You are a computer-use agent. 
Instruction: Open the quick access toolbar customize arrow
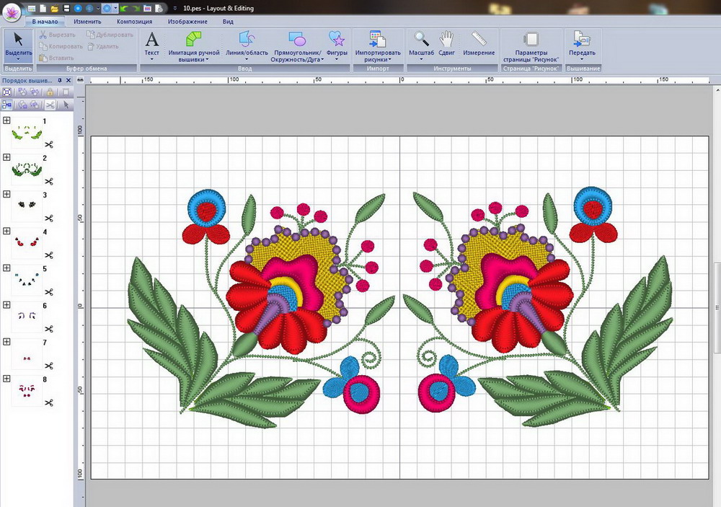(174, 8)
